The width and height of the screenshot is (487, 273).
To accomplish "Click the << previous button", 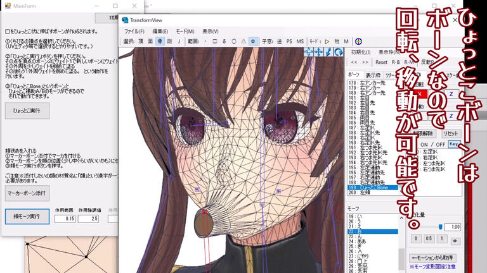I will (x=354, y=62).
